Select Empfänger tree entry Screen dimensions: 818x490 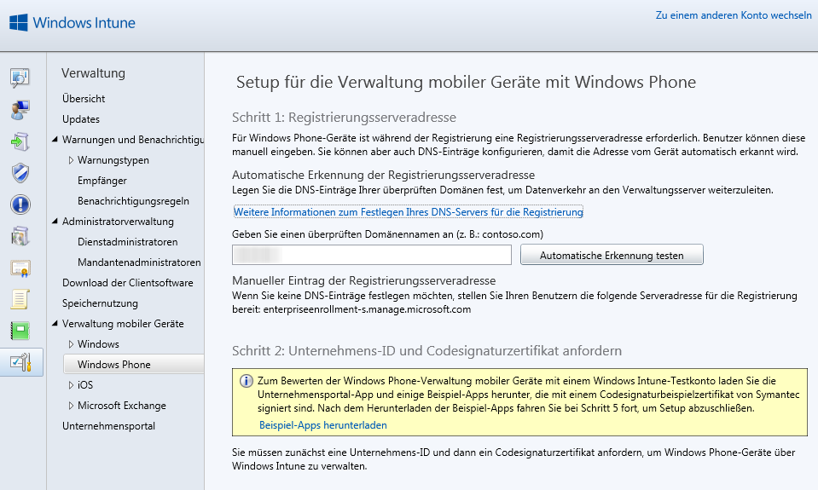point(102,181)
